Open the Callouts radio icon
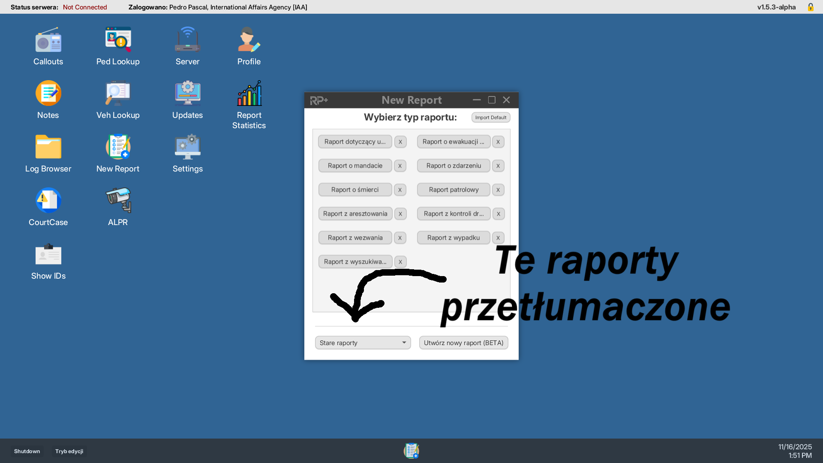 (x=48, y=41)
